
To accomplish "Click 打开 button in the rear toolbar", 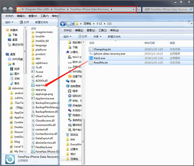I will click(25, 22).
